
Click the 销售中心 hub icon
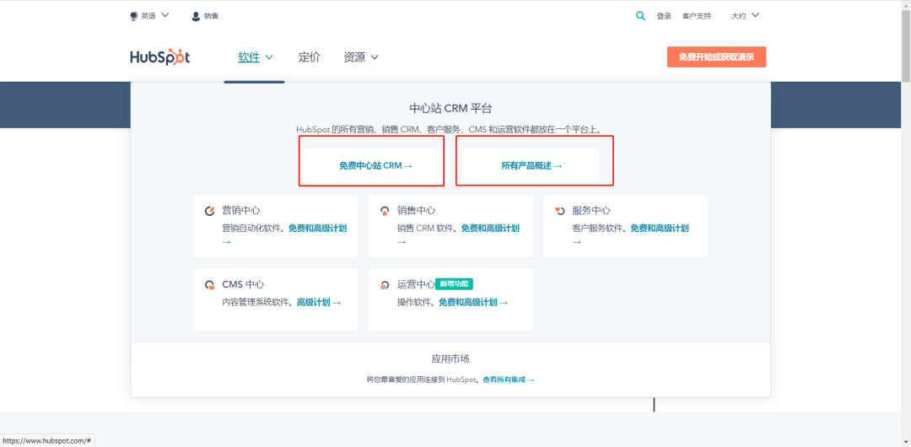pos(385,211)
